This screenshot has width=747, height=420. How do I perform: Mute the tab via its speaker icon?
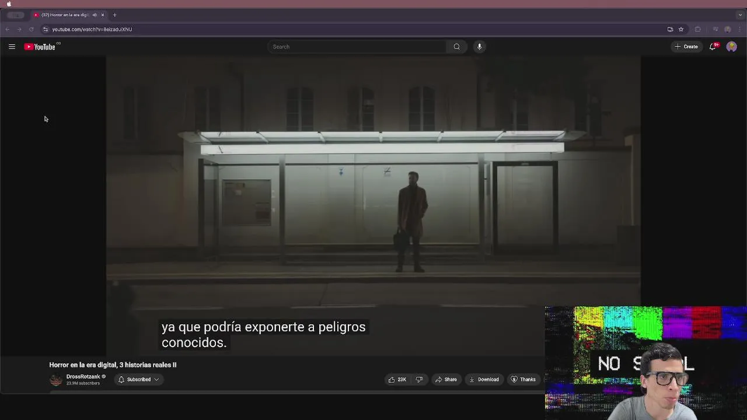pos(95,15)
